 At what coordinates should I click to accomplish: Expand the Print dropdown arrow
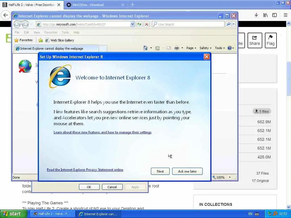182,48
